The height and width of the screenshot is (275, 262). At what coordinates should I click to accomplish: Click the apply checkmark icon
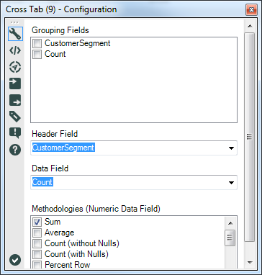[15, 260]
